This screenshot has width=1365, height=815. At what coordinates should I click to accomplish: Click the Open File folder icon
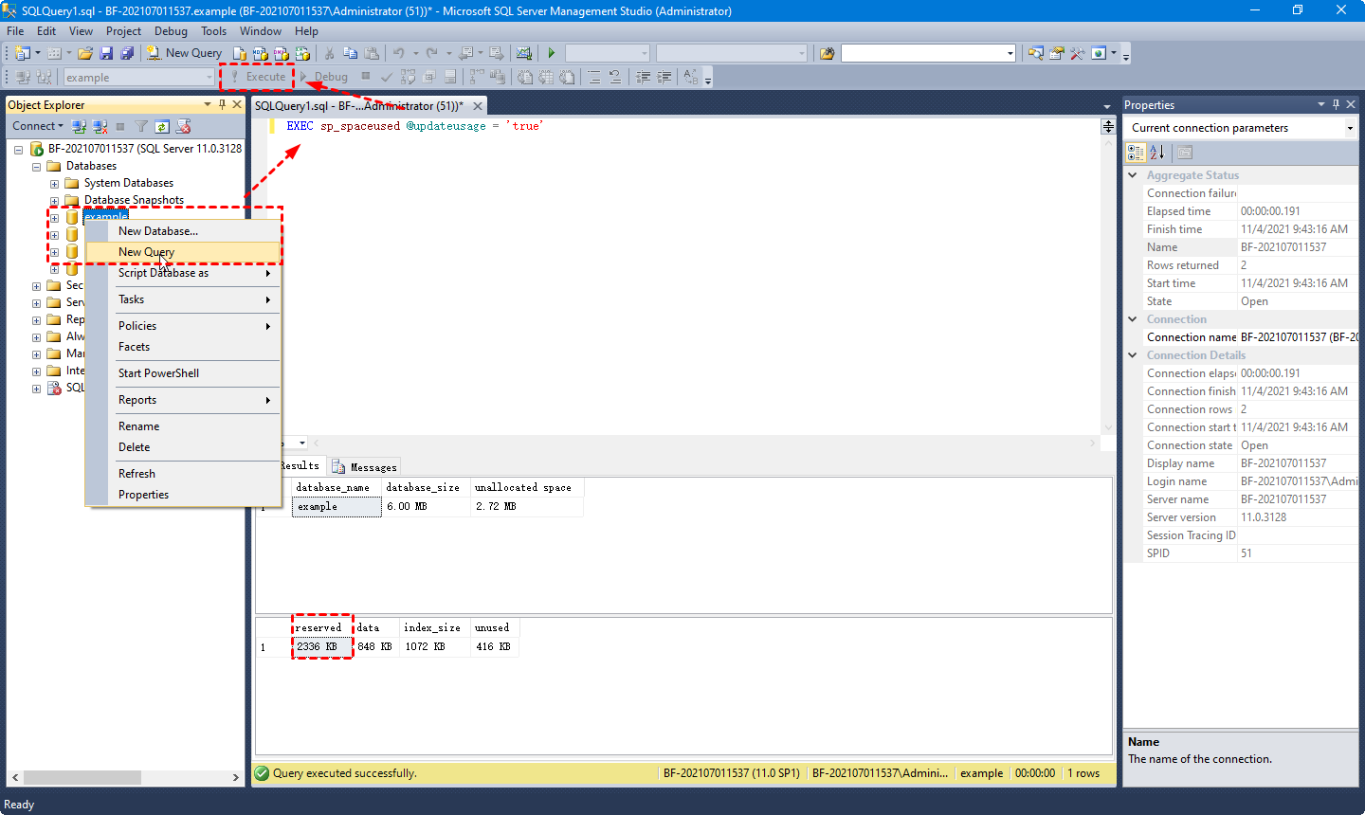(85, 53)
